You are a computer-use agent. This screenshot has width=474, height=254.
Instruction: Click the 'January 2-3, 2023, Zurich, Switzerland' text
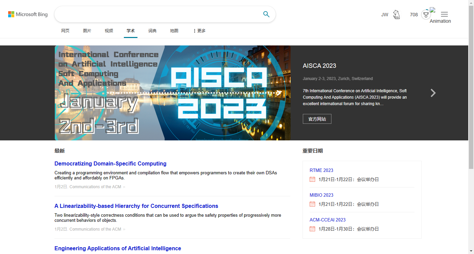[x=338, y=79]
